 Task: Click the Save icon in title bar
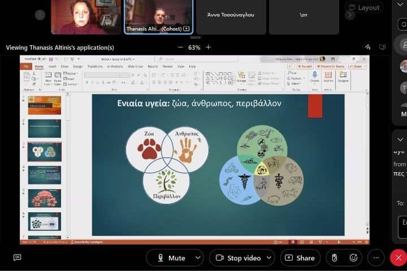[51, 59]
